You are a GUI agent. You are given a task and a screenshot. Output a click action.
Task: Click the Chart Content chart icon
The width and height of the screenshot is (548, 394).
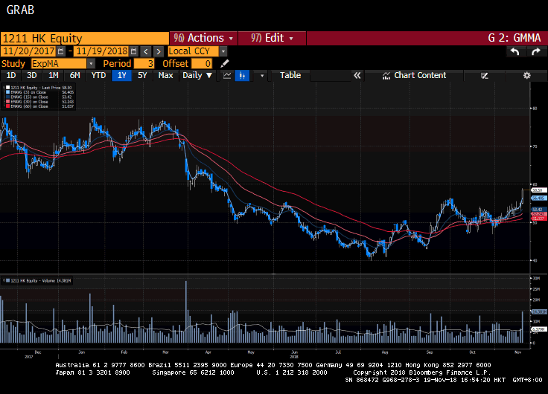click(386, 75)
